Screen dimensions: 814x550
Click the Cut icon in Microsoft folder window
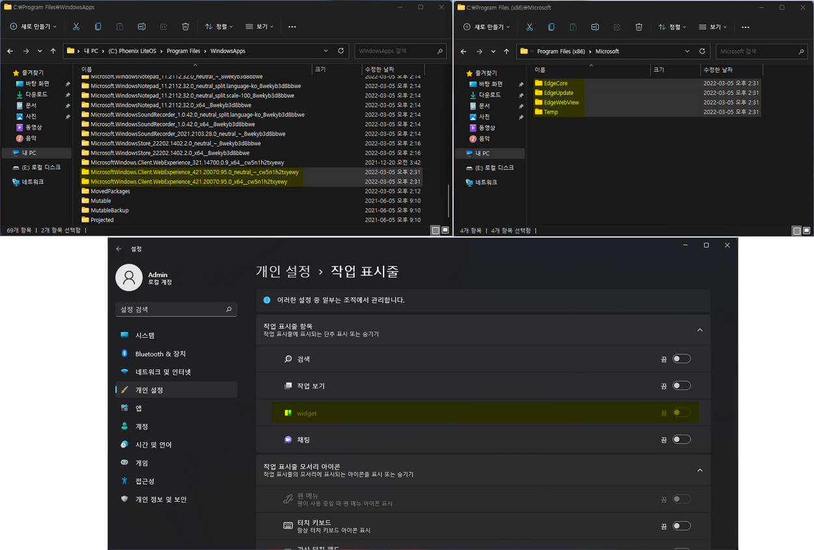529,27
